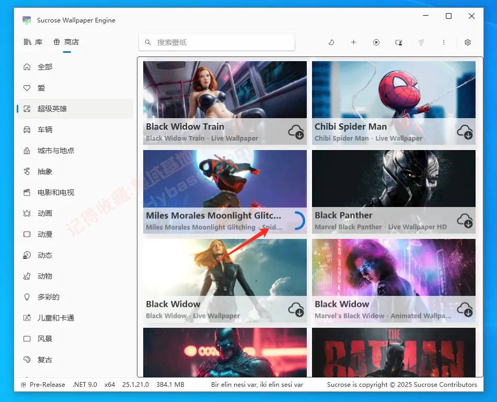Image resolution: width=497 pixels, height=402 pixels.
Task: Click .NET 9.0 status entry
Action: pyautogui.click(x=85, y=385)
